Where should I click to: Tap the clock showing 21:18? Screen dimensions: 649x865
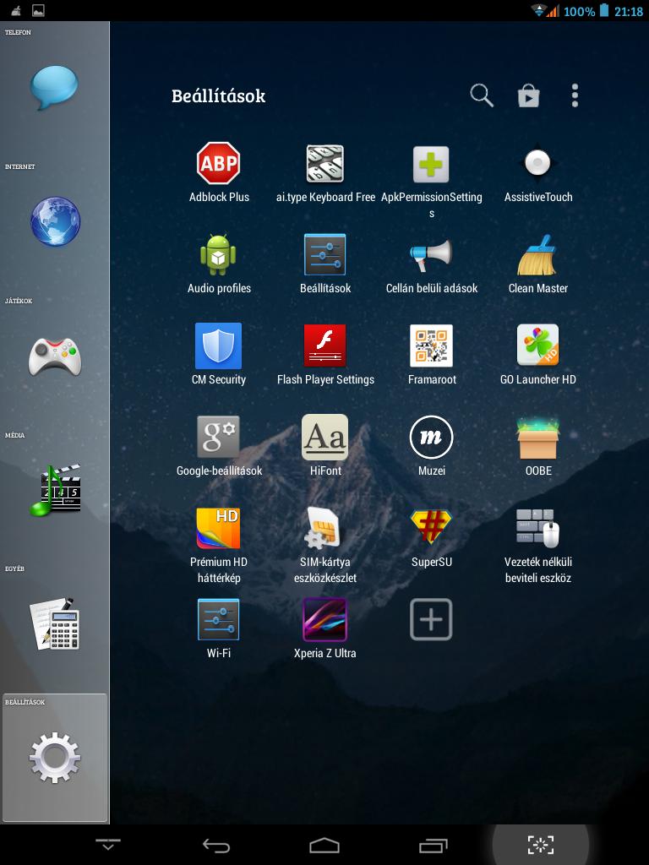(x=629, y=11)
